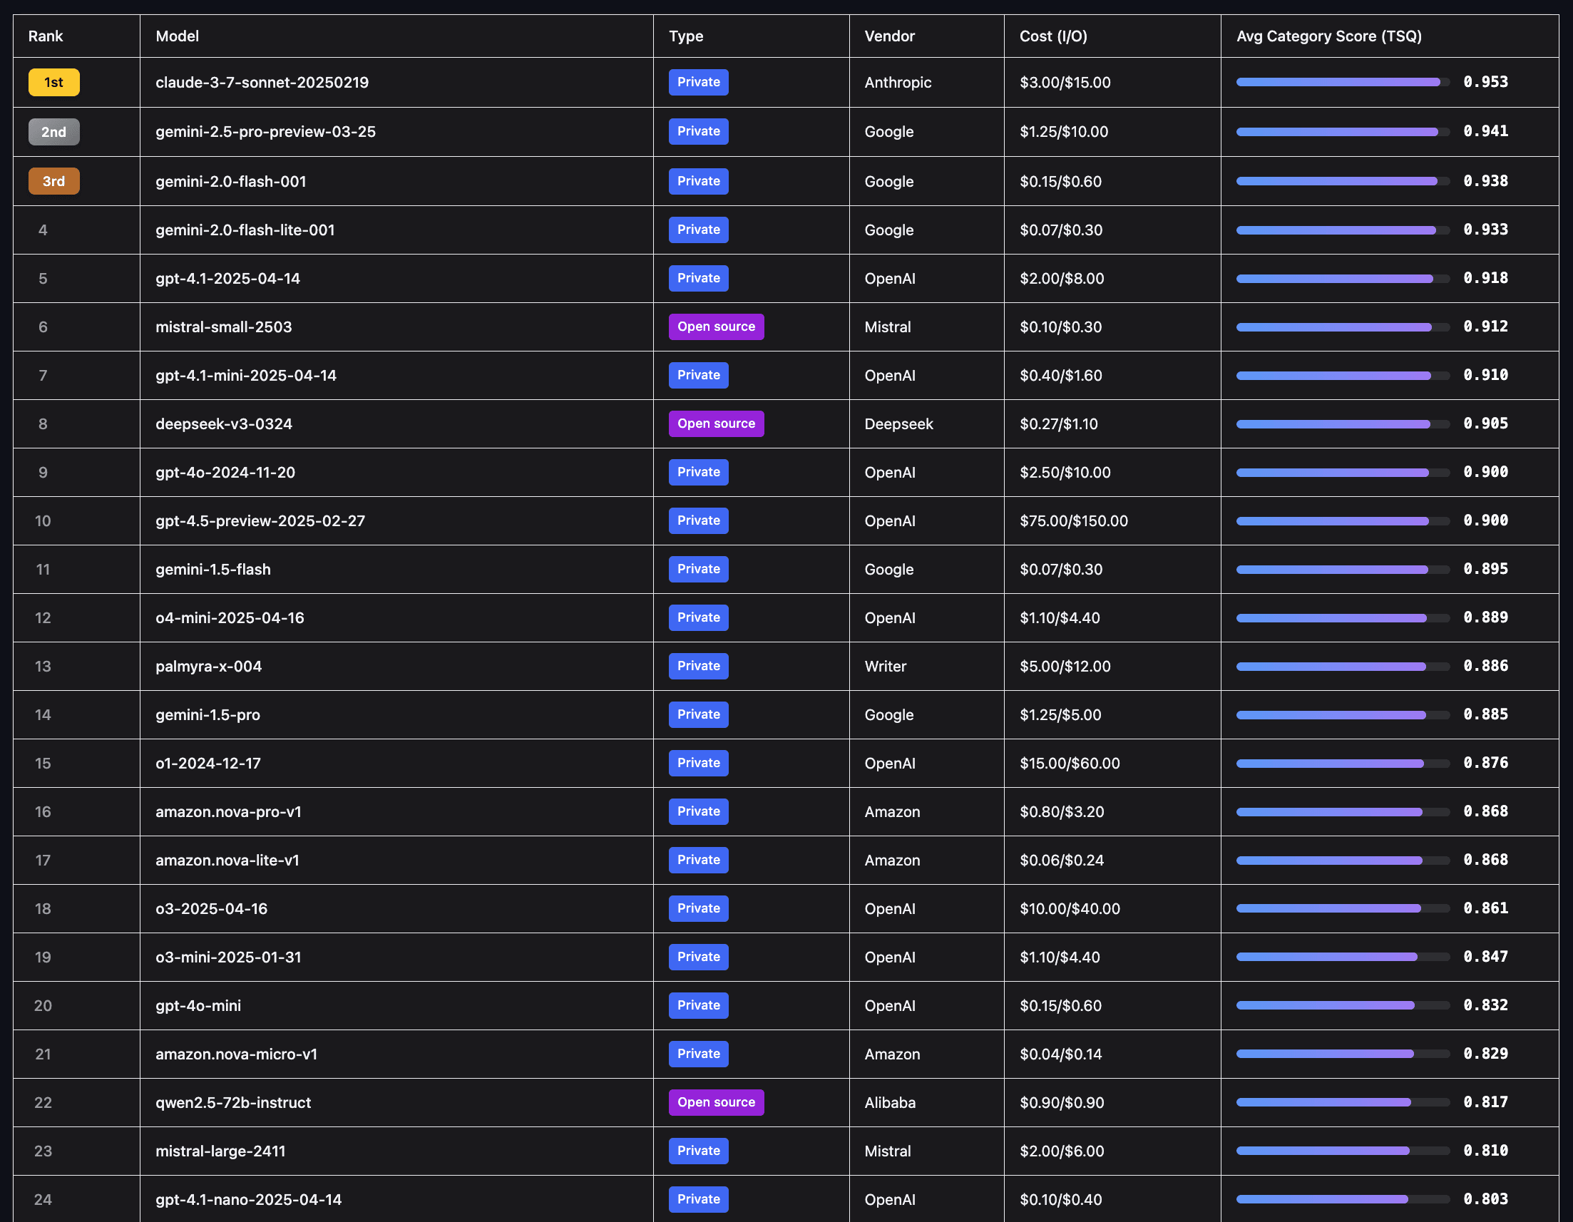This screenshot has width=1573, height=1222.
Task: Click the Open source badge for qwen2.5-72b-instruct
Action: click(x=716, y=1102)
